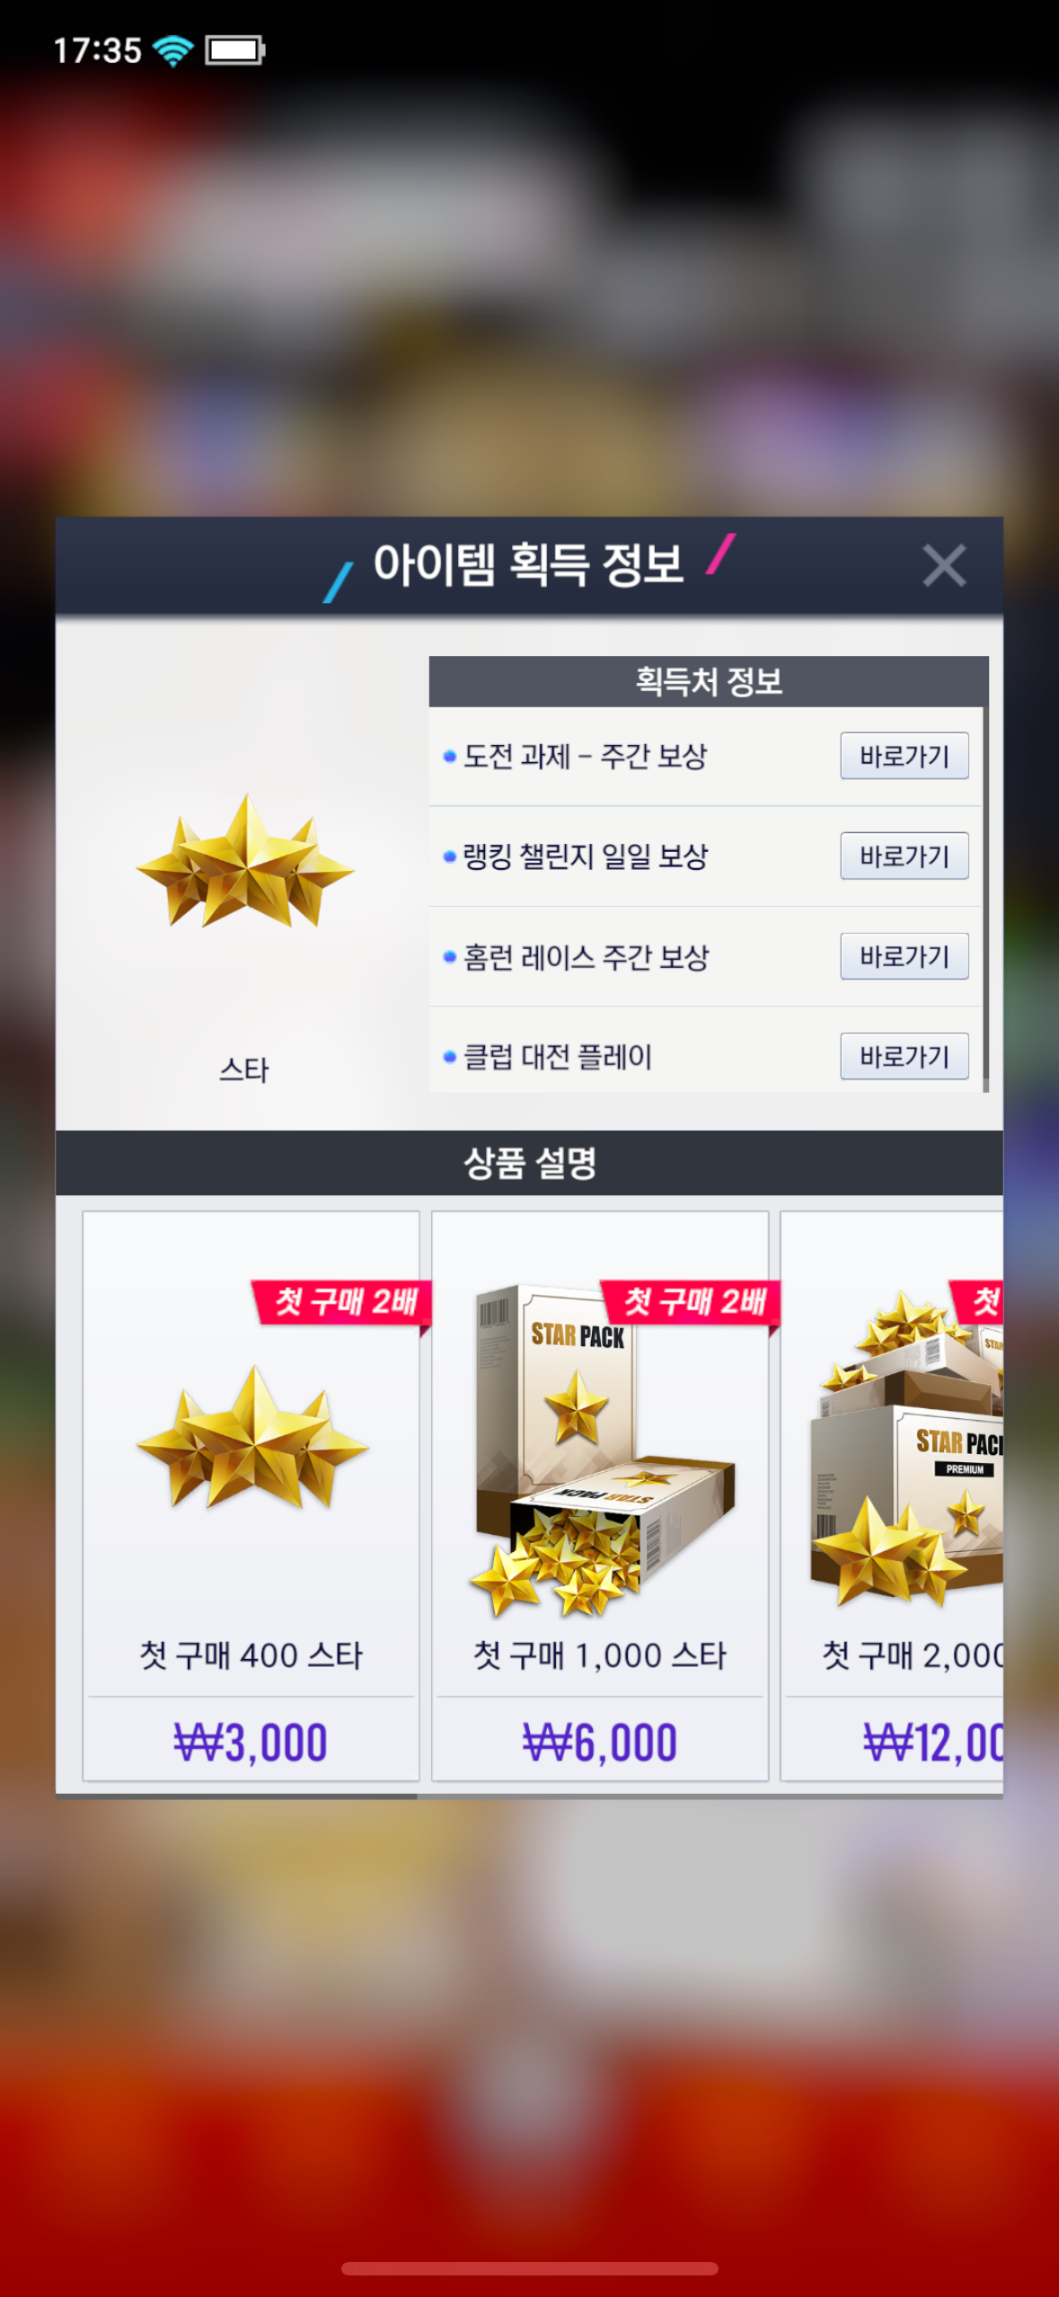Close the 아이템 획득 정보 popup
This screenshot has width=1059, height=2297.
pyautogui.click(x=943, y=565)
